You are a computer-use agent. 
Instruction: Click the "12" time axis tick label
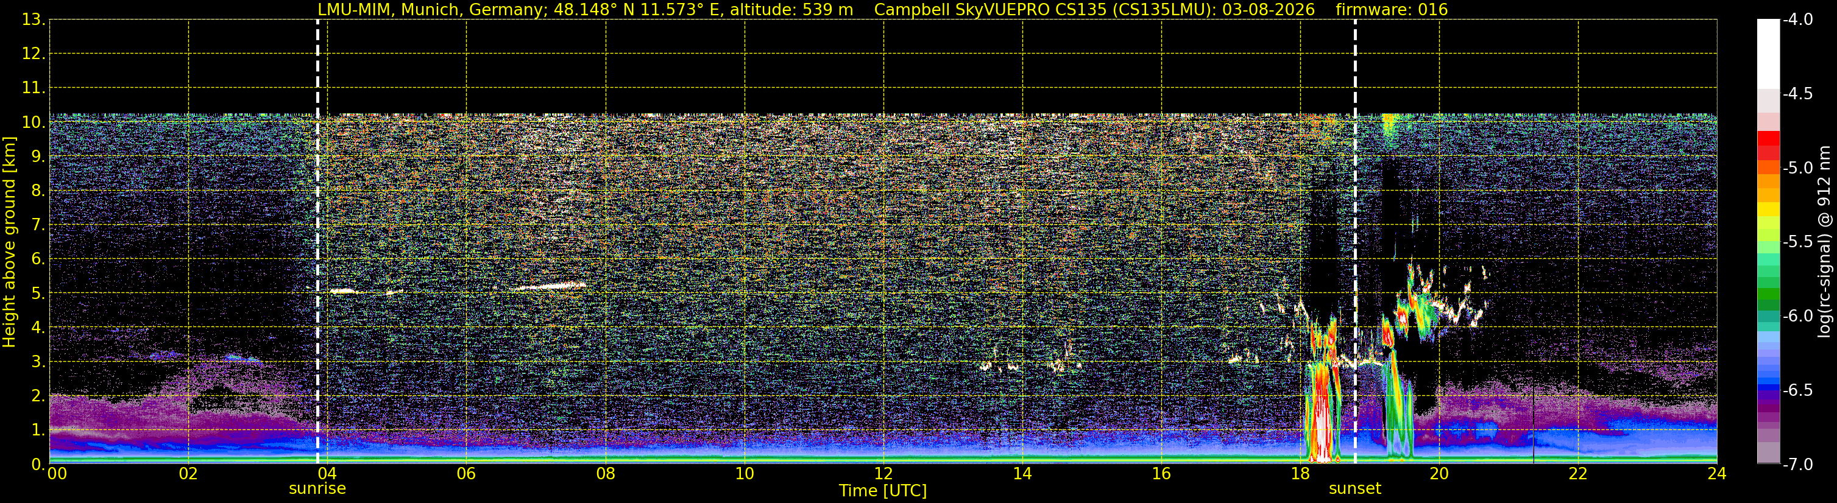883,474
